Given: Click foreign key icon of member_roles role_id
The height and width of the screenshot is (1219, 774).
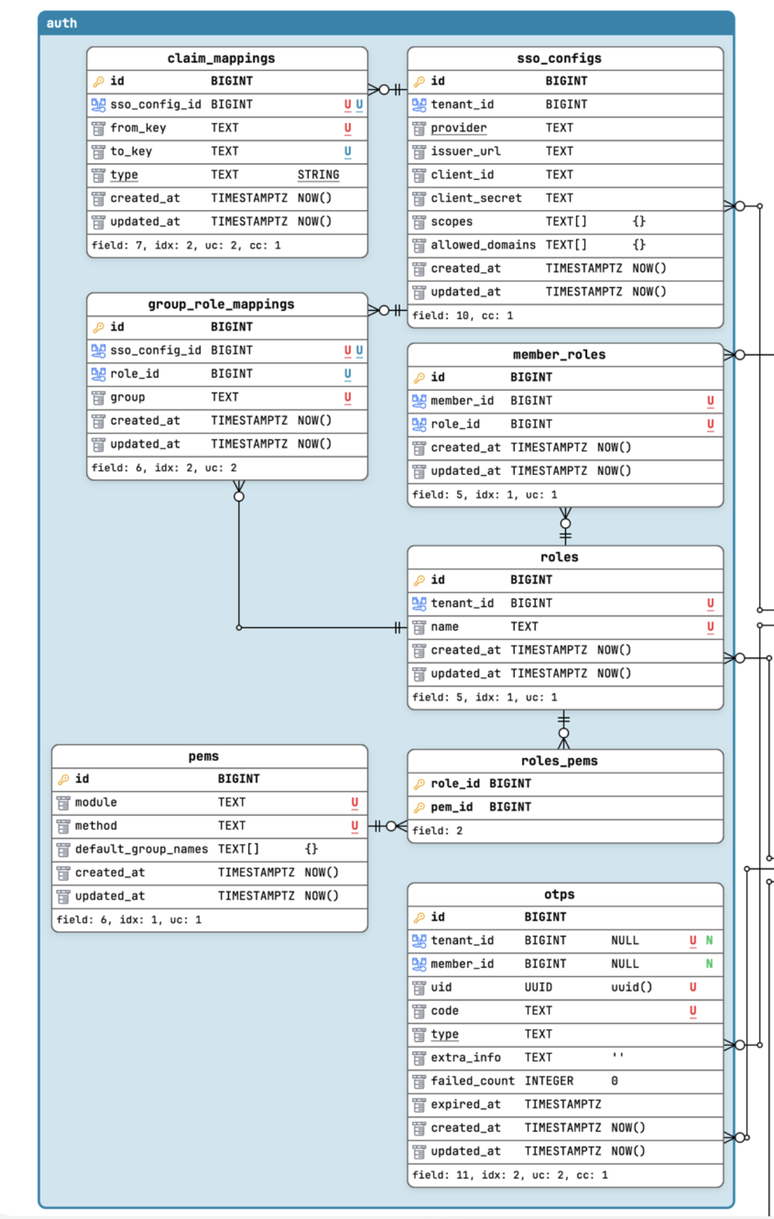Looking at the screenshot, I should pyautogui.click(x=419, y=424).
